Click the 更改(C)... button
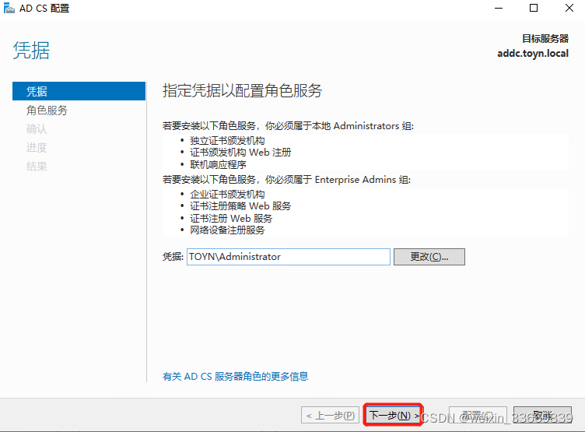 coord(429,257)
